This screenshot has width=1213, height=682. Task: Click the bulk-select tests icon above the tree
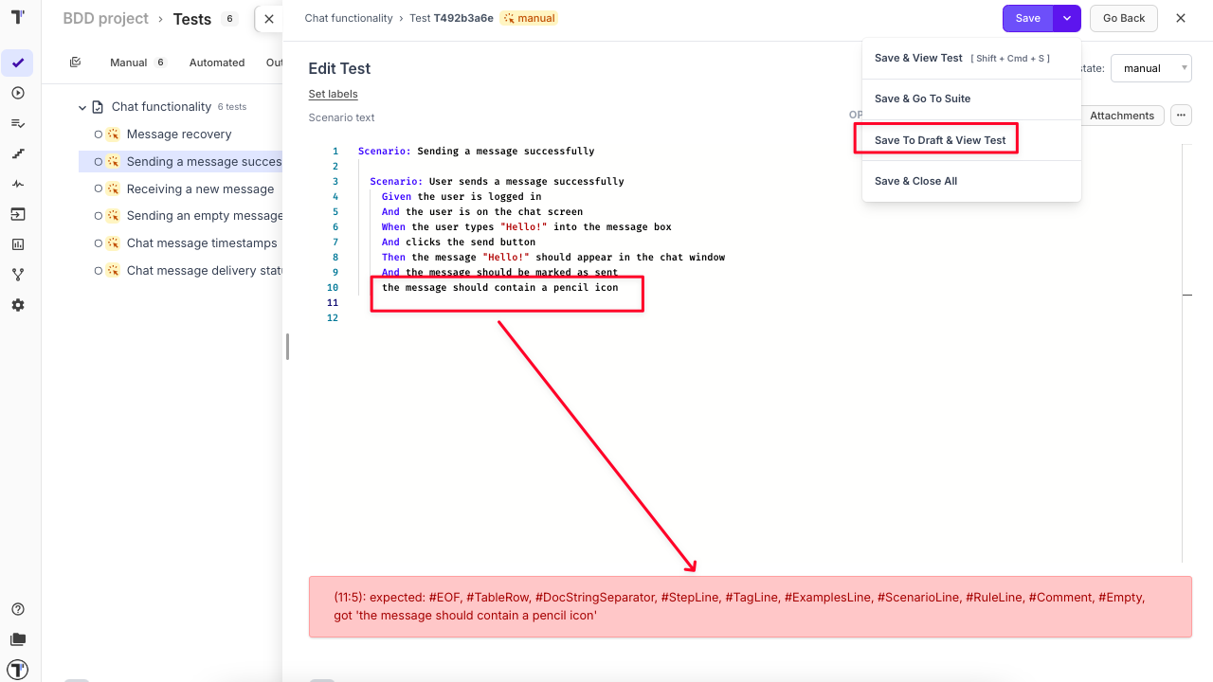[76, 61]
